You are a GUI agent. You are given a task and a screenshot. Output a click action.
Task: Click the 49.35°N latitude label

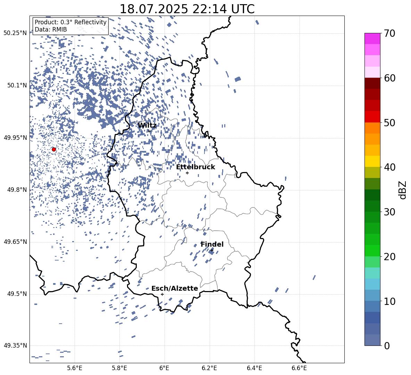(x=15, y=346)
